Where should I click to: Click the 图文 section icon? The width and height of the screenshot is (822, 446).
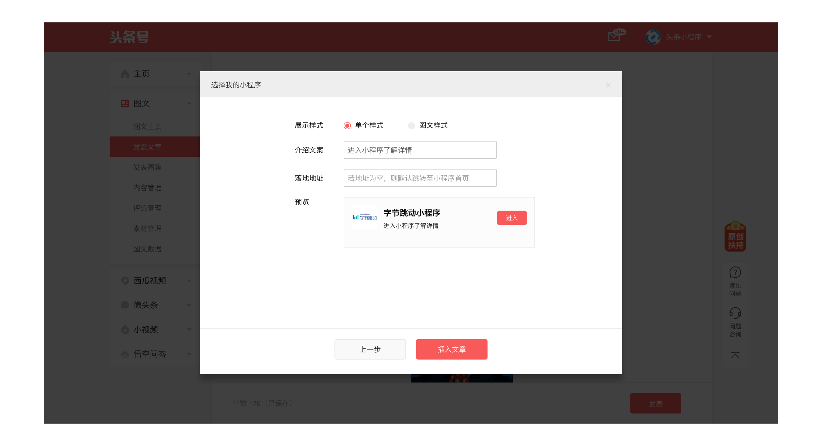[125, 103]
